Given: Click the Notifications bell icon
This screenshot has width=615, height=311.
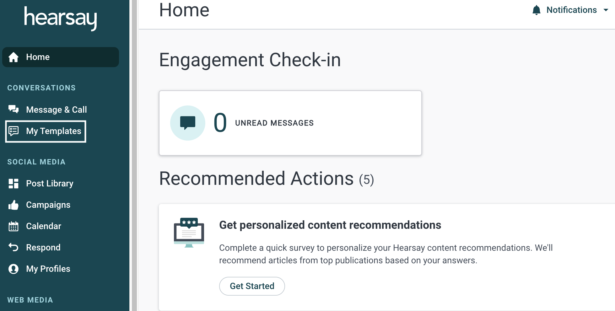Looking at the screenshot, I should click(537, 10).
